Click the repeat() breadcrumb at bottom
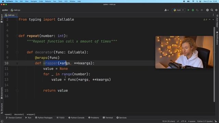219x123 pixels. point(8,114)
